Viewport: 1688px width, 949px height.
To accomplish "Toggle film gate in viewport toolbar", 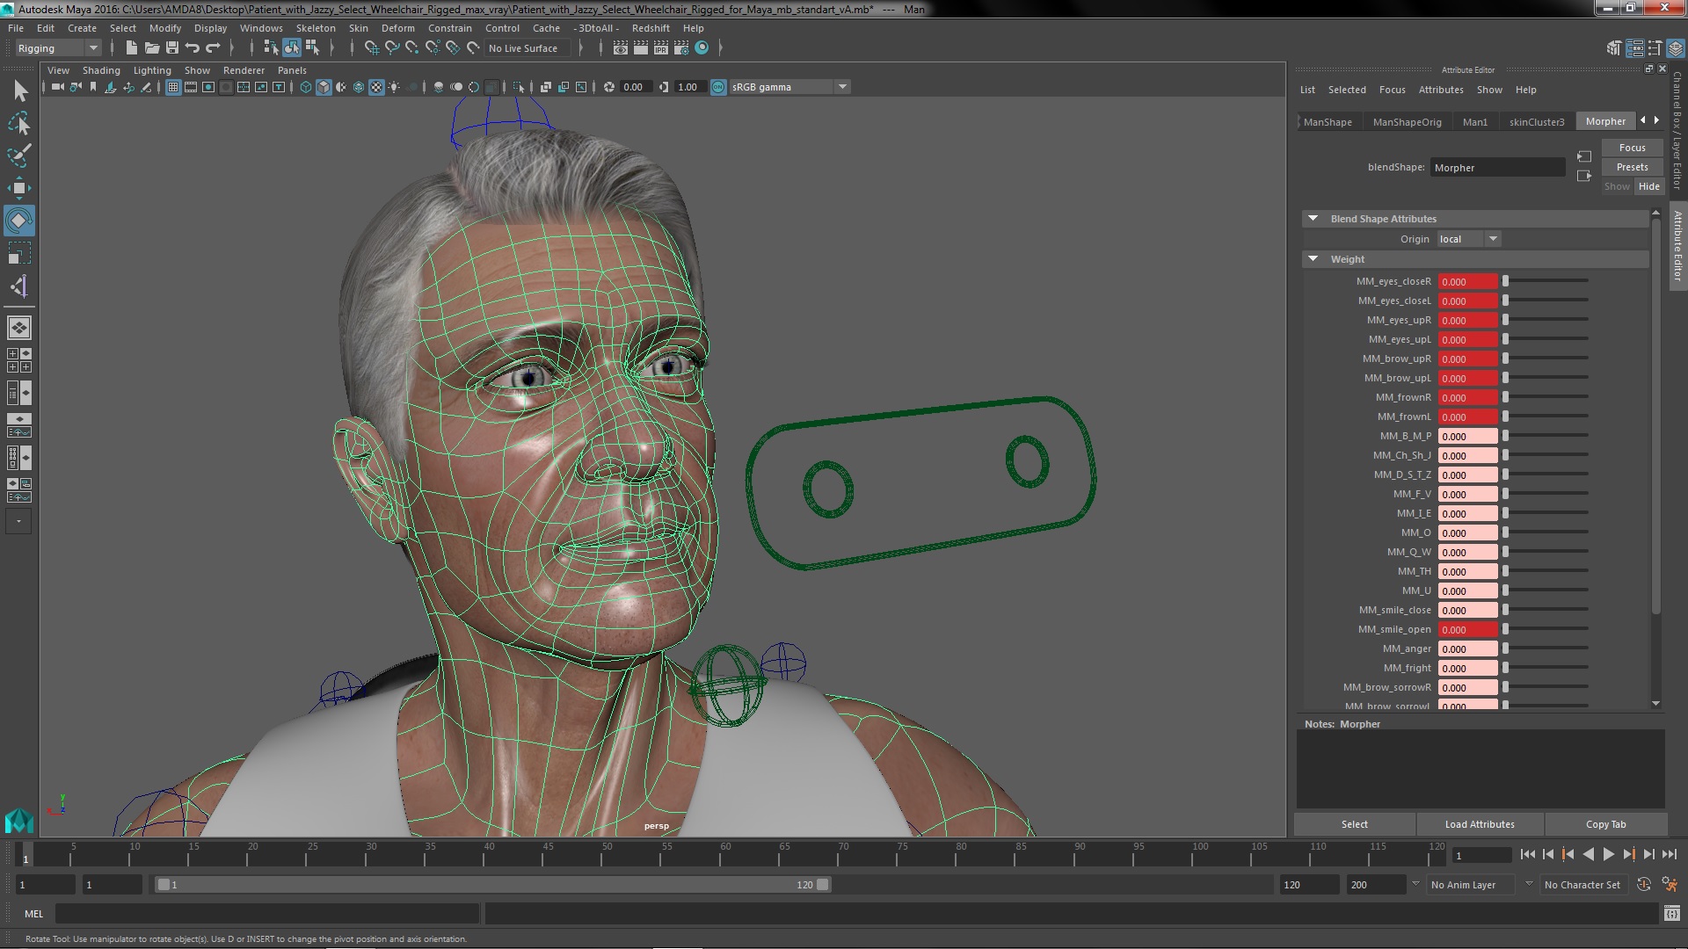I will pos(191,87).
